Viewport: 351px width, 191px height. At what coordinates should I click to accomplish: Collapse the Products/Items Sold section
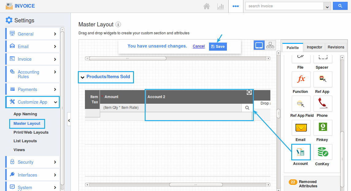[82, 77]
